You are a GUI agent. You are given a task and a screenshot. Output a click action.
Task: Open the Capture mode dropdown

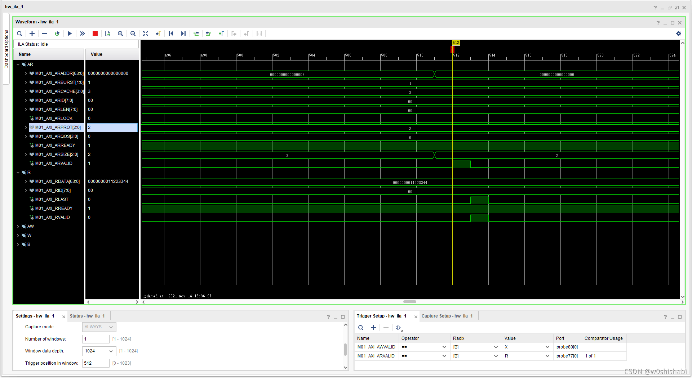tap(99, 327)
